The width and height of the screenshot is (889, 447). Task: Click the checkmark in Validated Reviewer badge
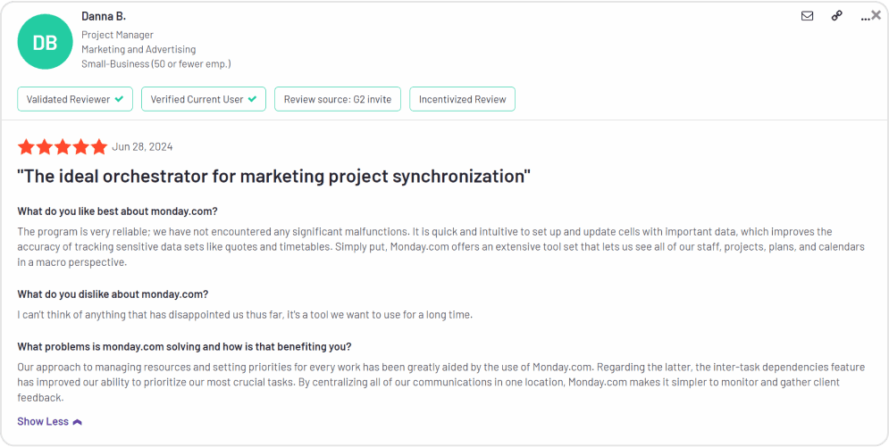pyautogui.click(x=119, y=99)
